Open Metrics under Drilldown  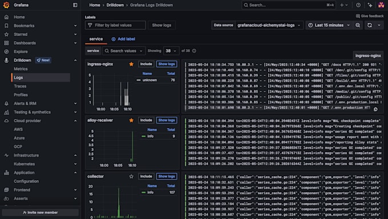pyautogui.click(x=21, y=69)
